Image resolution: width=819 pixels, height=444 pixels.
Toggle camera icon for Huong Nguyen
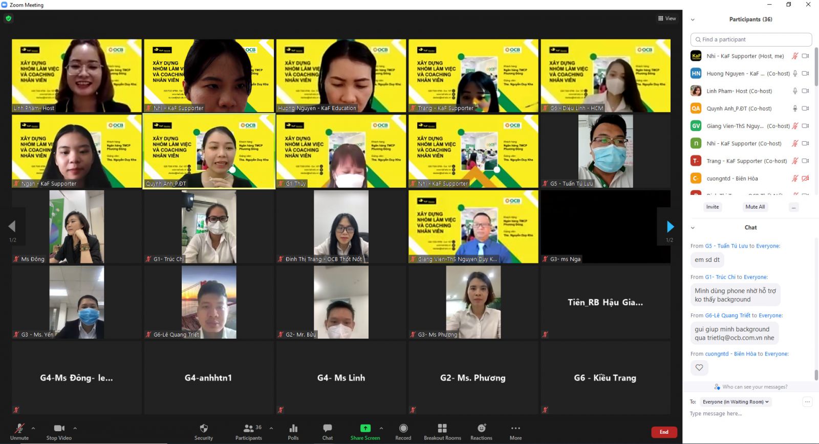(805, 74)
